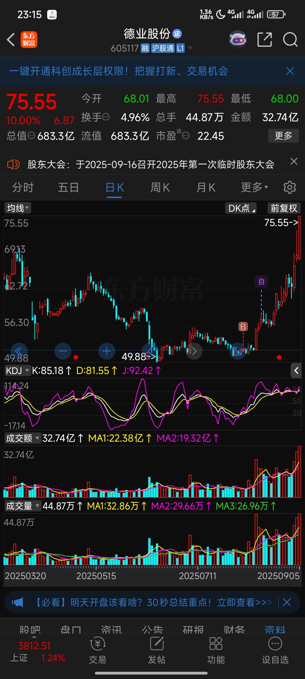Tap the 10.00% change percentage
305x679 pixels.
pyautogui.click(x=23, y=121)
